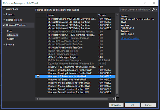The width and height of the screenshot is (160, 110).
Task: Select Microsoft Visual C++ 2013 Runtime Package 14.0
Action: coord(75,35)
